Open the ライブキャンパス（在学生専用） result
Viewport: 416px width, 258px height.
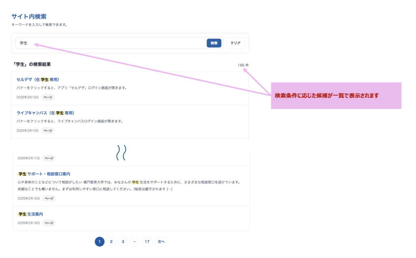tap(45, 113)
